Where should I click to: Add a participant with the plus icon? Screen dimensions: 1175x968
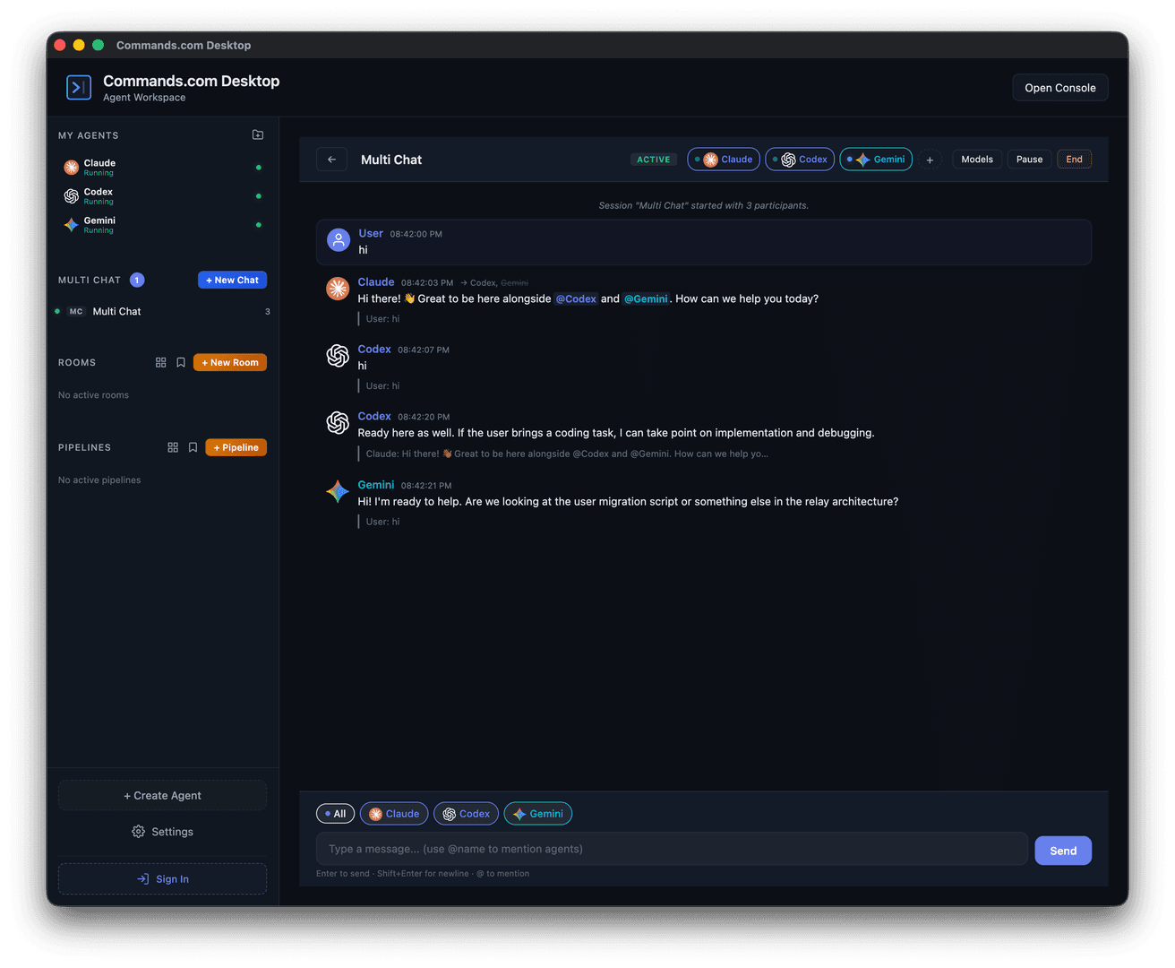point(930,160)
